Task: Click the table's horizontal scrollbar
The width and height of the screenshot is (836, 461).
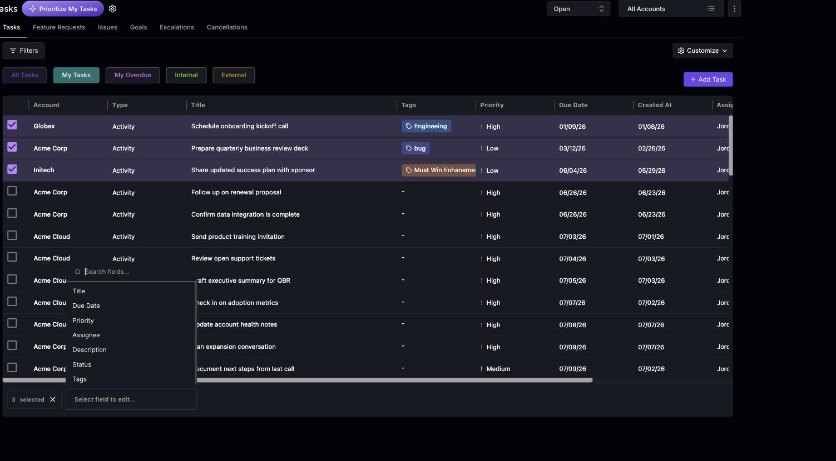Action: pyautogui.click(x=298, y=380)
